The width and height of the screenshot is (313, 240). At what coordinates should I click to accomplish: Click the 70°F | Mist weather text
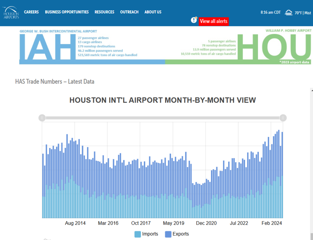click(x=303, y=13)
